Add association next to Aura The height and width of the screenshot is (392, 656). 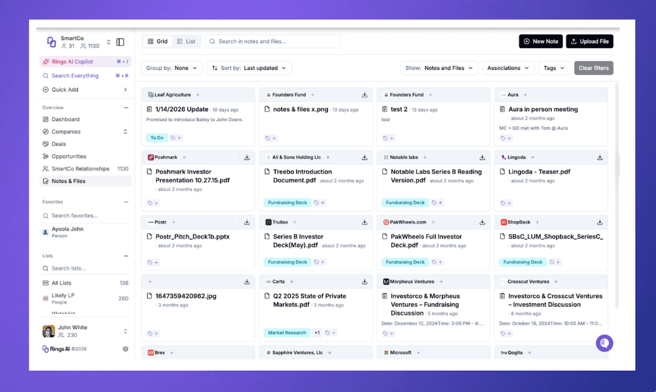click(525, 95)
